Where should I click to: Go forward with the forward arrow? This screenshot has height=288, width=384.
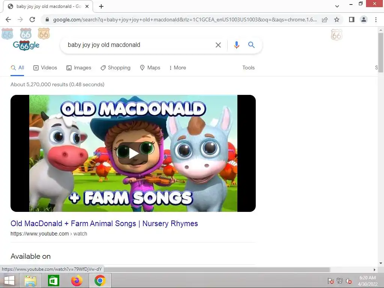click(20, 19)
